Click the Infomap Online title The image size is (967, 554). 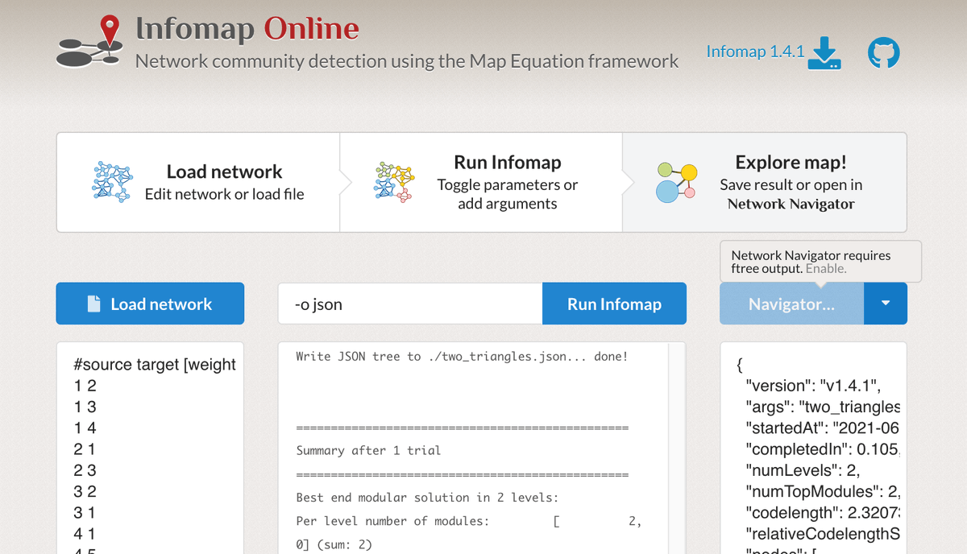[x=247, y=29]
